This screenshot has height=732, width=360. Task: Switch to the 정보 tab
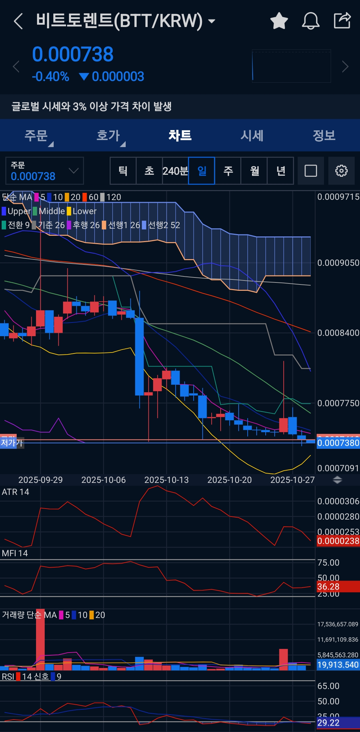click(x=324, y=135)
